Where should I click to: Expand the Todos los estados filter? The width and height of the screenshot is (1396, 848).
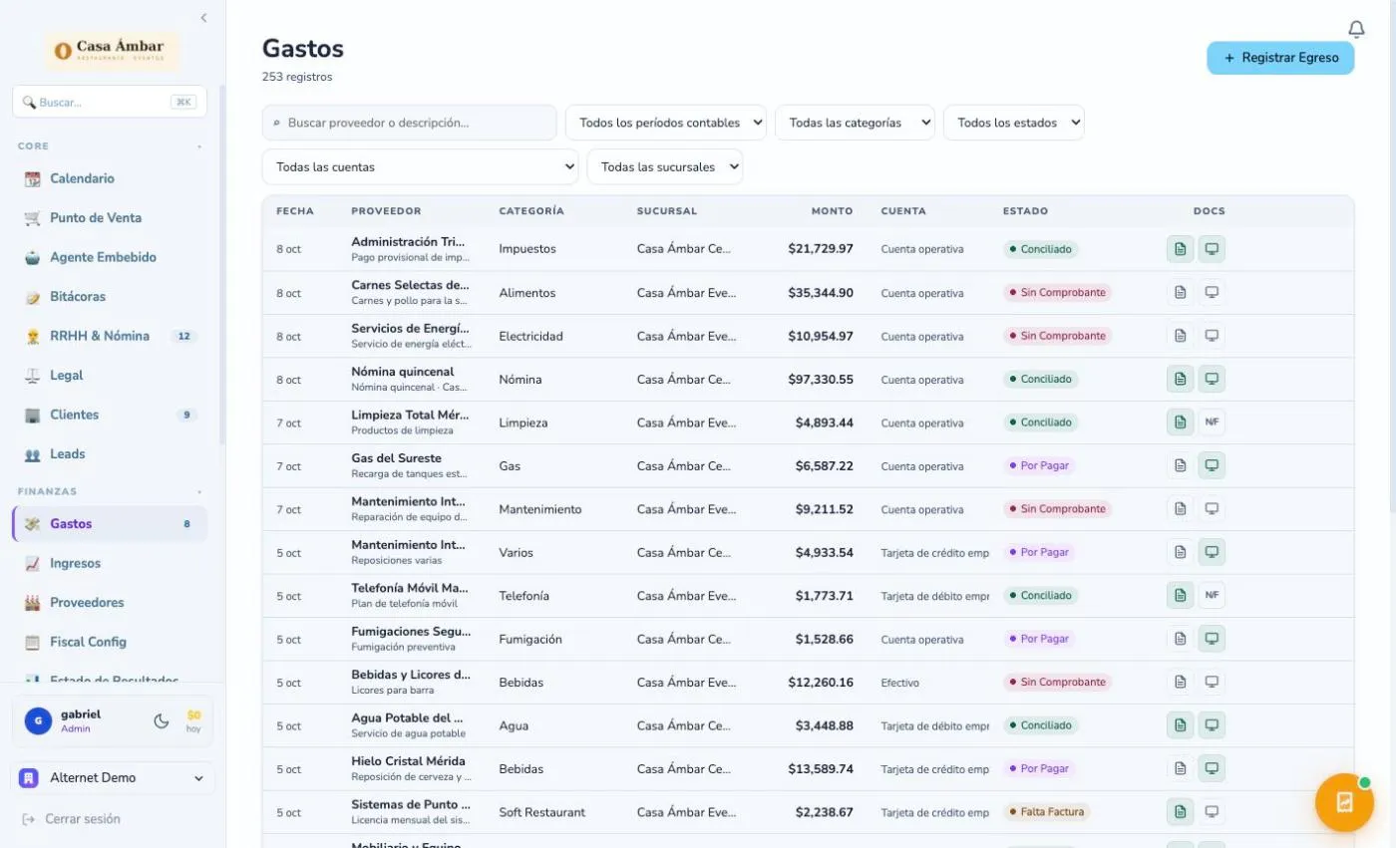coord(1013,123)
